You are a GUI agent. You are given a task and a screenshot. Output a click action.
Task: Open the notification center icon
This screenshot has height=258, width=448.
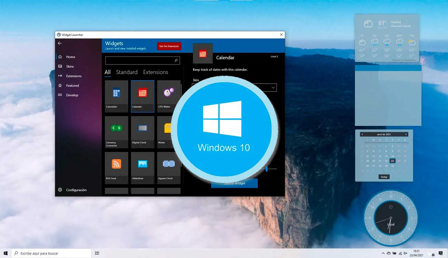click(440, 253)
